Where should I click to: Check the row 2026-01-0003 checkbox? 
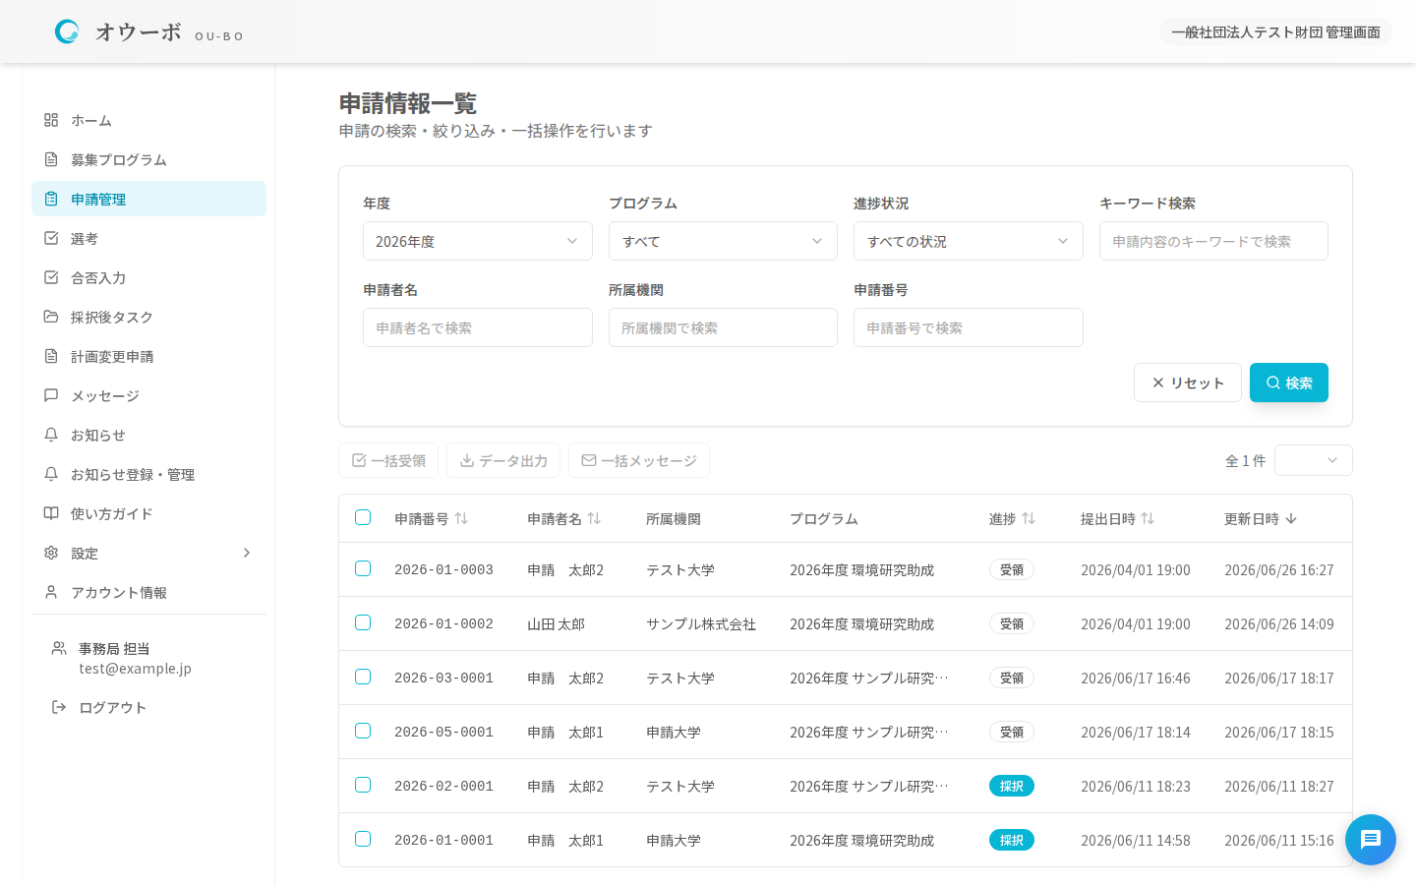pos(363,568)
